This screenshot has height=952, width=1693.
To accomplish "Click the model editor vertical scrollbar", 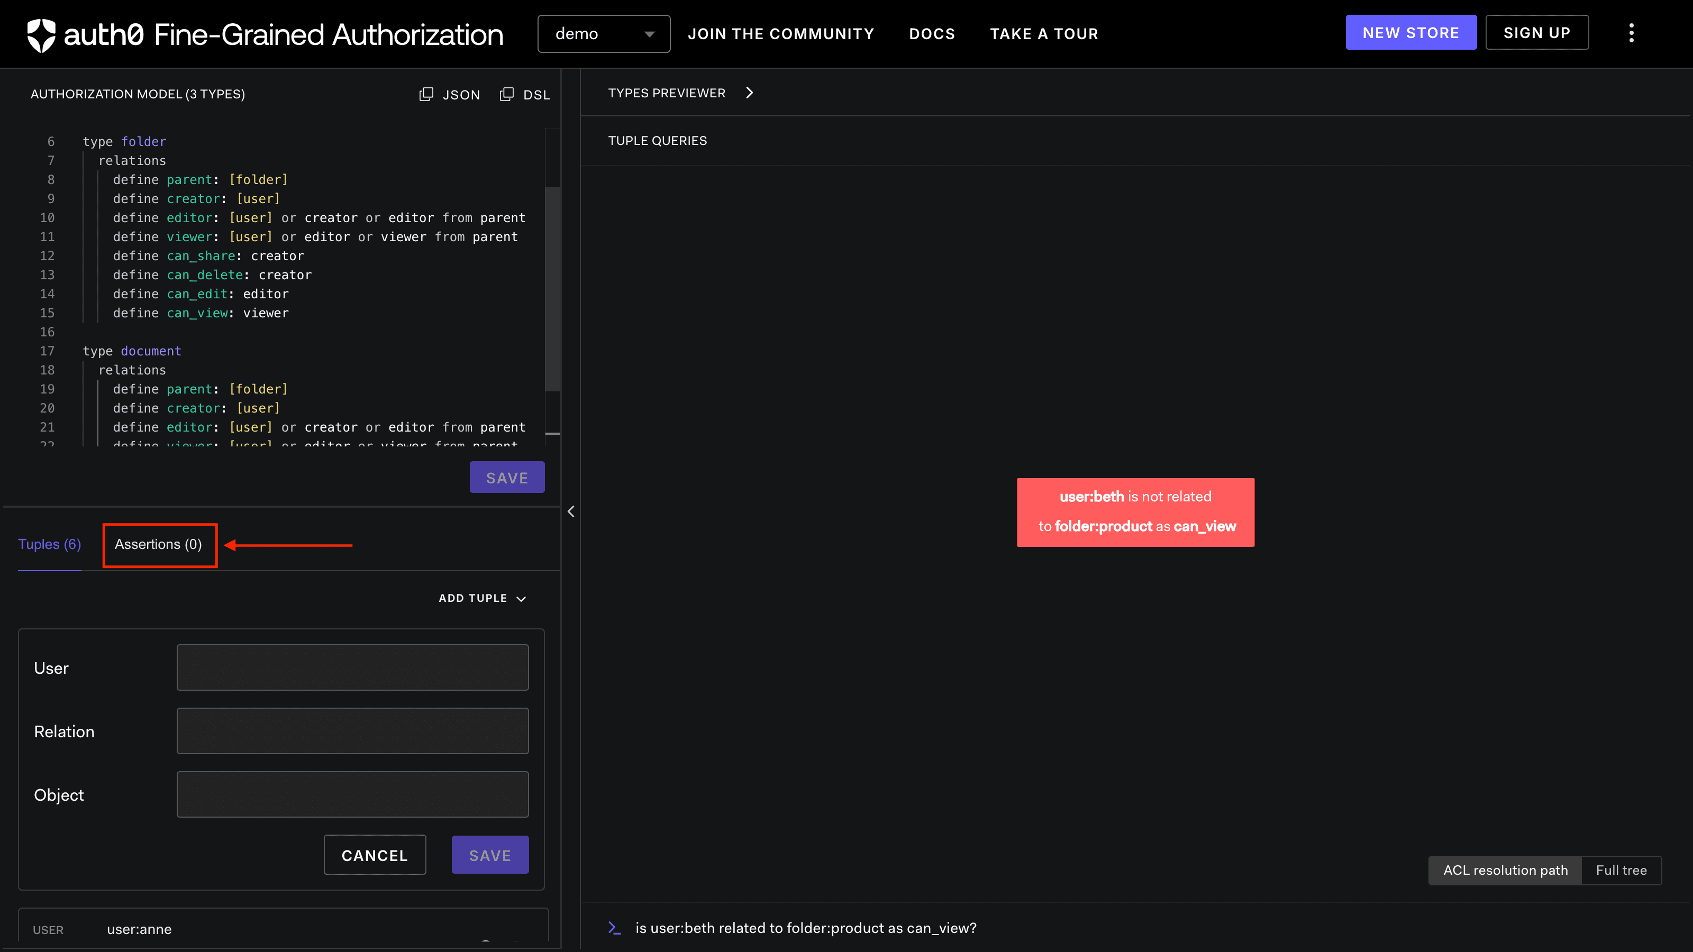I will click(553, 289).
